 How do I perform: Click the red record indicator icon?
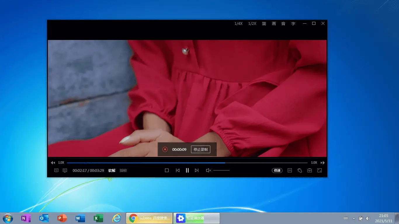[165, 149]
